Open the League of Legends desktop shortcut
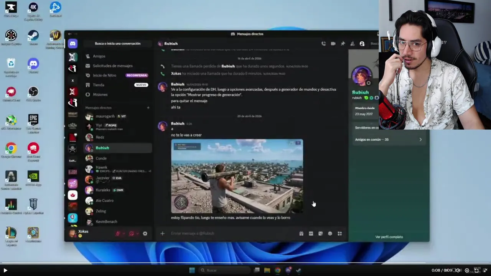The width and height of the screenshot is (491, 276). click(11, 236)
